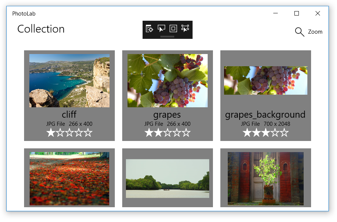Click the third rating star for grapes
Viewport: 337px width, 222px height.
[167, 132]
